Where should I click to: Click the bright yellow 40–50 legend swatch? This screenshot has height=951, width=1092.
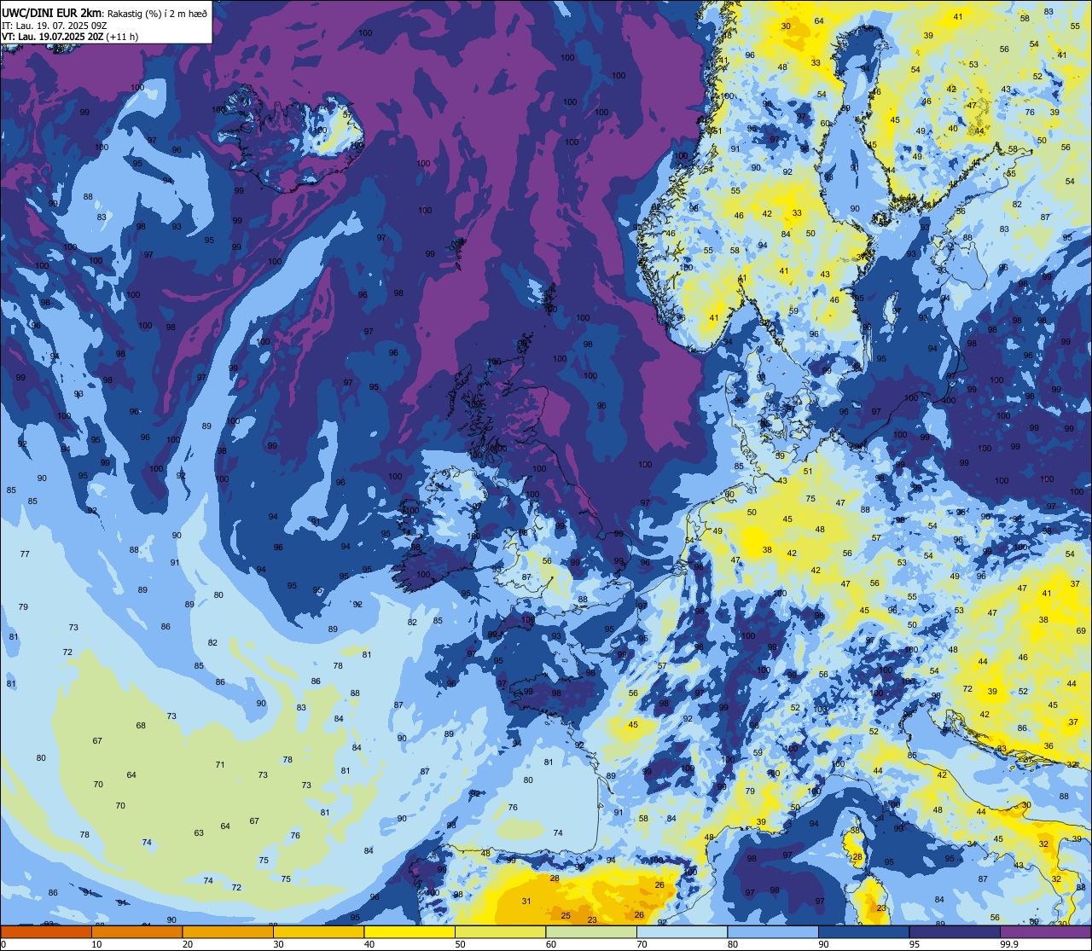[x=409, y=931]
